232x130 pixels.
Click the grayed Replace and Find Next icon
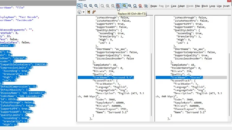pyautogui.click(x=108, y=6)
